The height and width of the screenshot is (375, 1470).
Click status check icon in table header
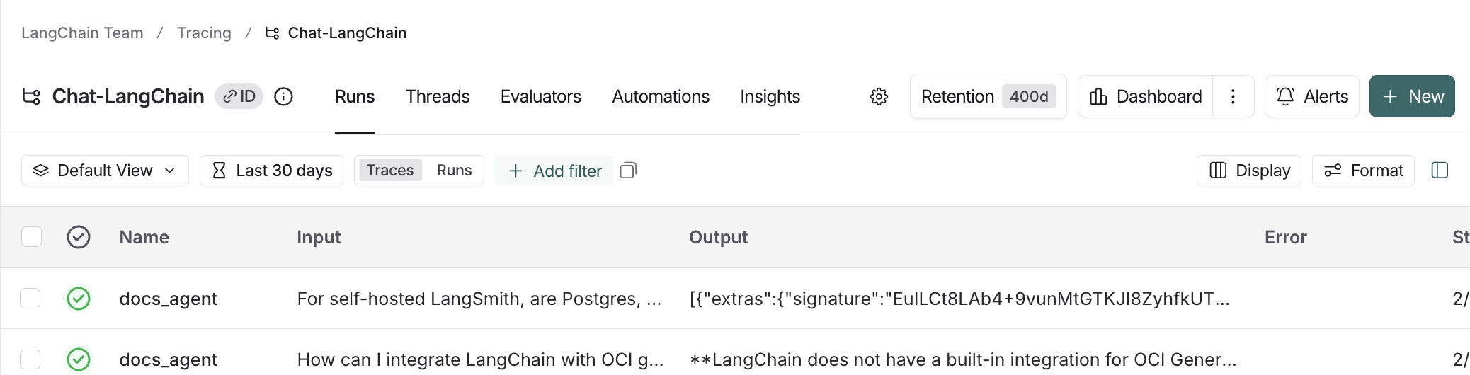(x=79, y=237)
